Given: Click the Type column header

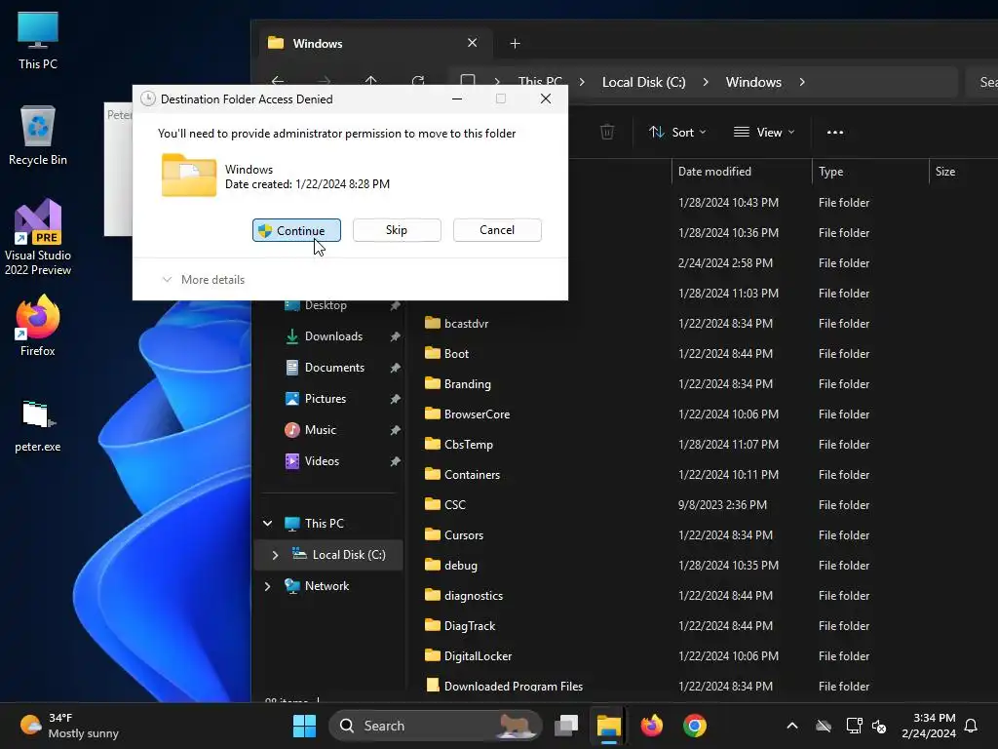Looking at the screenshot, I should pos(870,172).
